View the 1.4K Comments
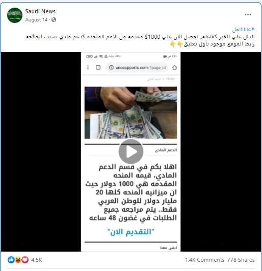This screenshot has height=271, width=262. (205, 260)
